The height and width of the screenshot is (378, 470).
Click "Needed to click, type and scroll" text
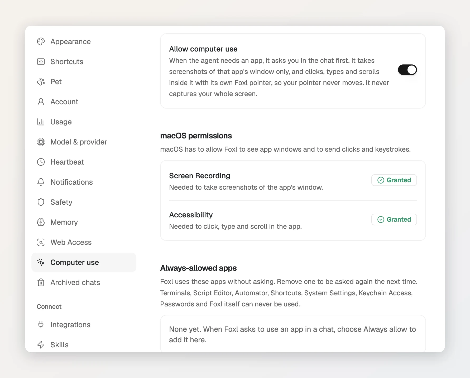[236, 226]
